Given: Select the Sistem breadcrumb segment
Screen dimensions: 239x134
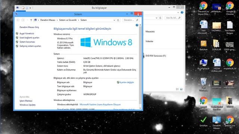Looking at the screenshot, I should point(84,20).
